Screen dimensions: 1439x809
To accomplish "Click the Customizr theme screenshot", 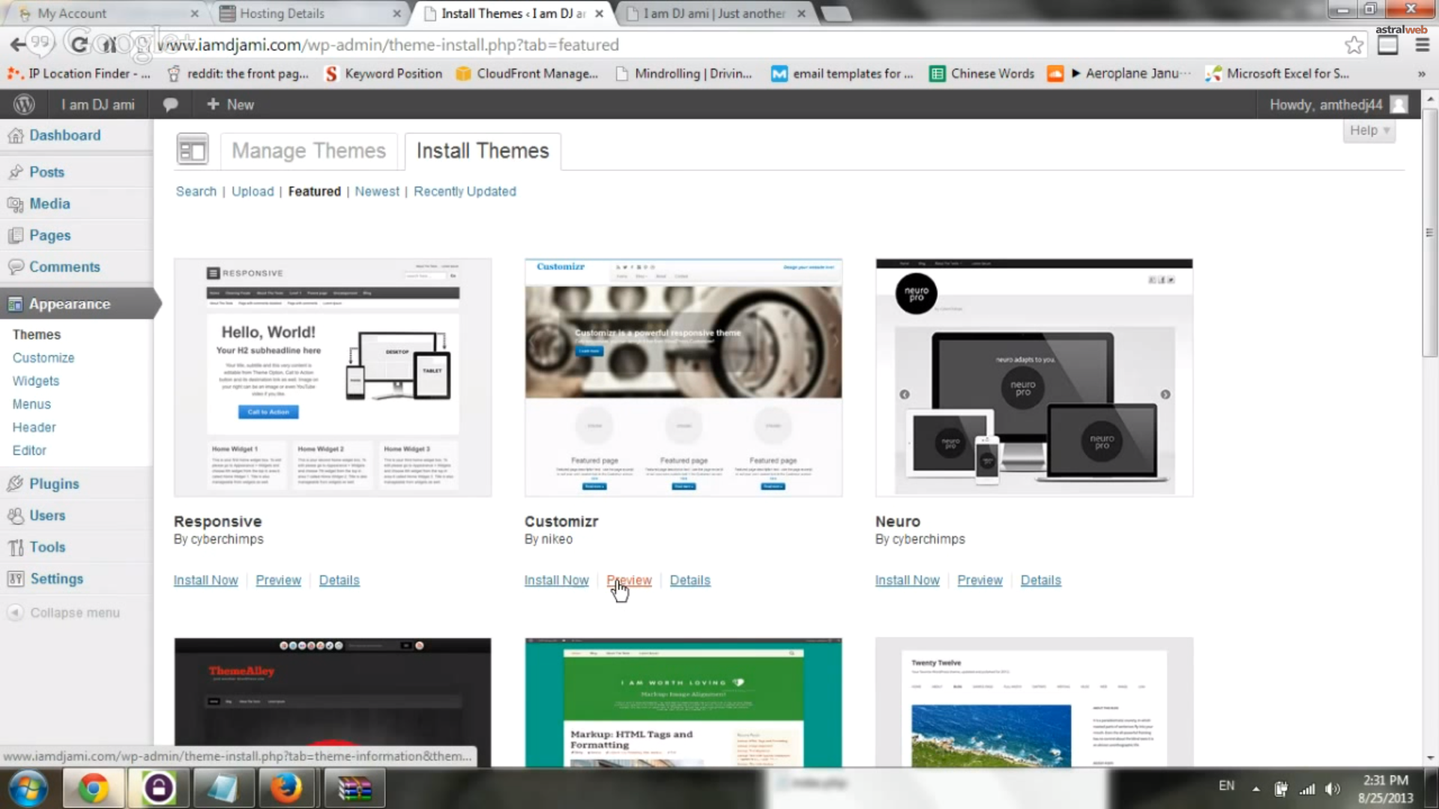I will pos(684,378).
